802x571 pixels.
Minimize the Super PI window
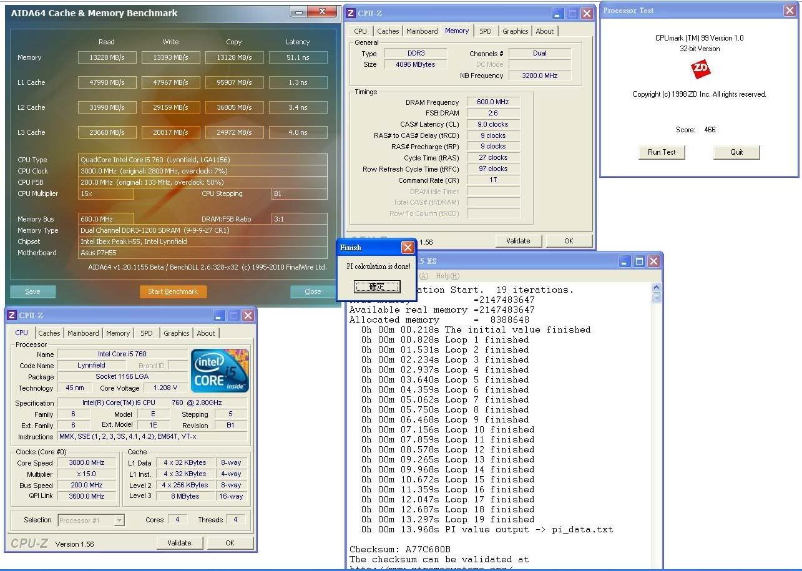[x=625, y=261]
